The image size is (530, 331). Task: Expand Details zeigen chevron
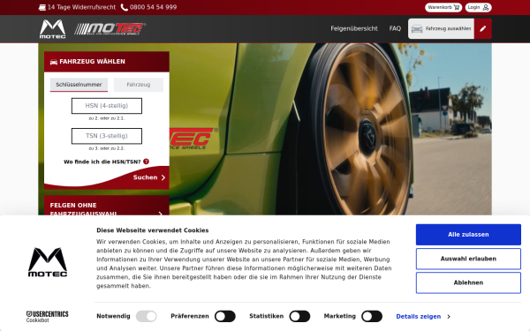pyautogui.click(x=449, y=317)
